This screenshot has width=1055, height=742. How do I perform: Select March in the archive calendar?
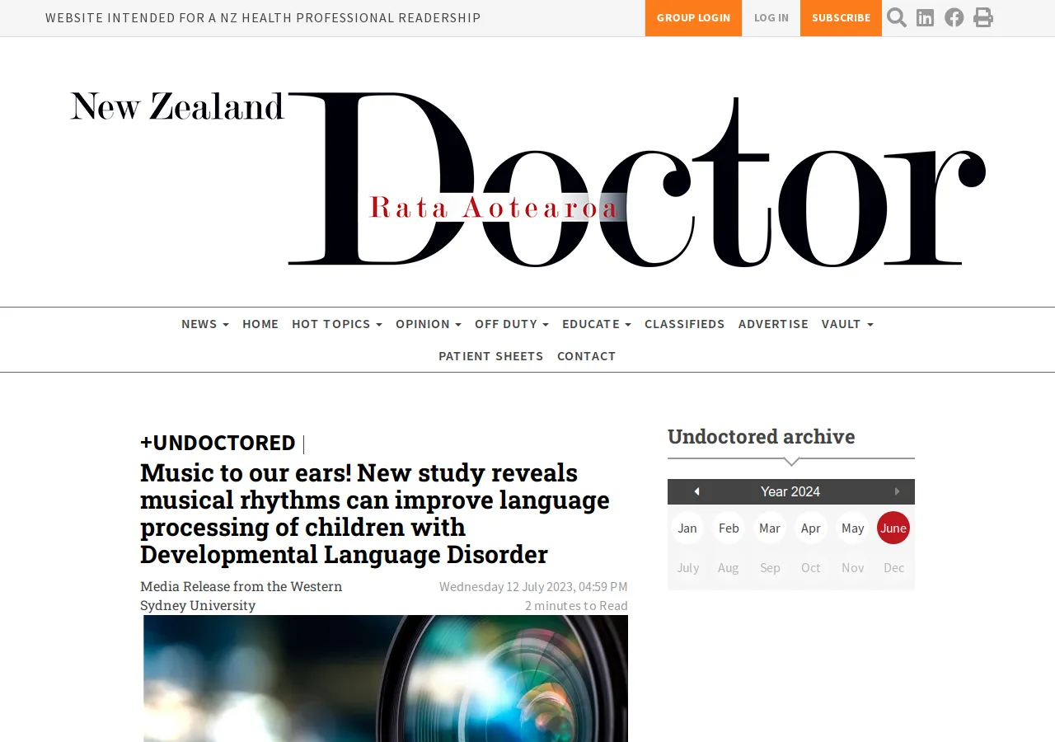769,528
